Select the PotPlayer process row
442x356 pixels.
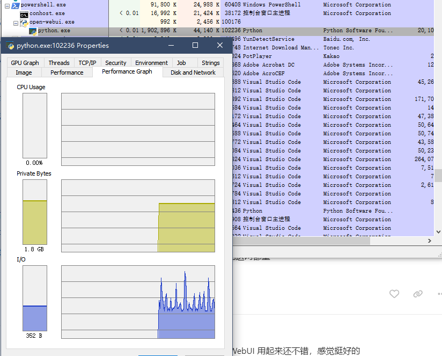pyautogui.click(x=333, y=56)
